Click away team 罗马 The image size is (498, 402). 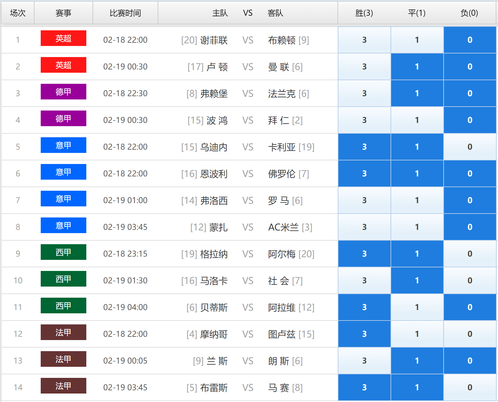(x=278, y=201)
